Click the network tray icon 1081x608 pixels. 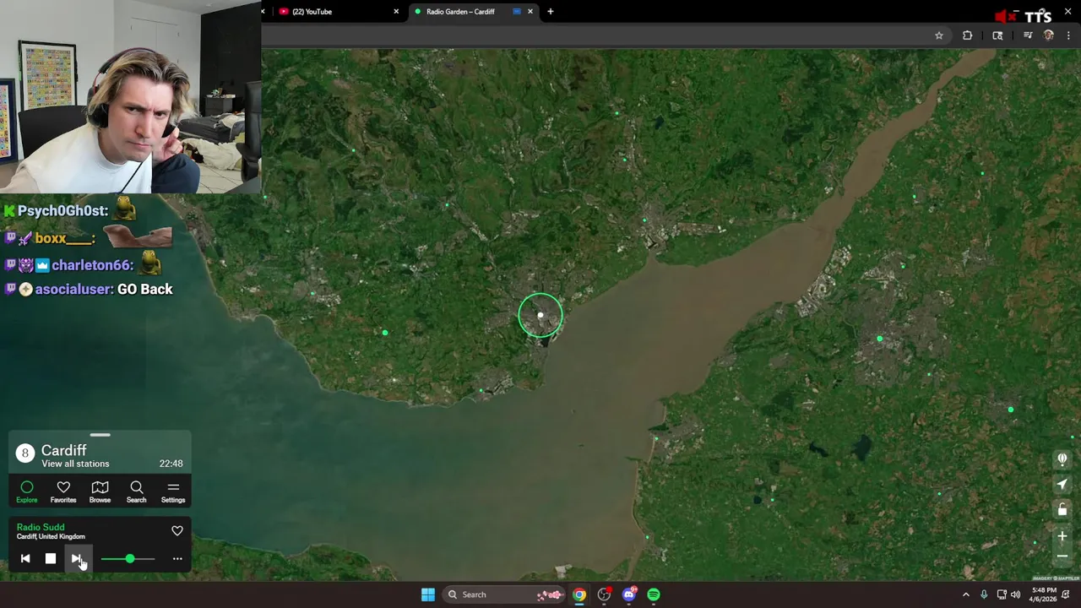click(1002, 594)
